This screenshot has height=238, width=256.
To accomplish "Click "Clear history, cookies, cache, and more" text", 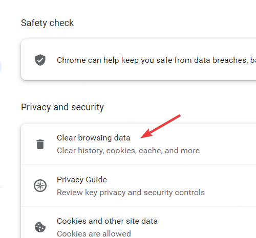I will click(x=128, y=151).
